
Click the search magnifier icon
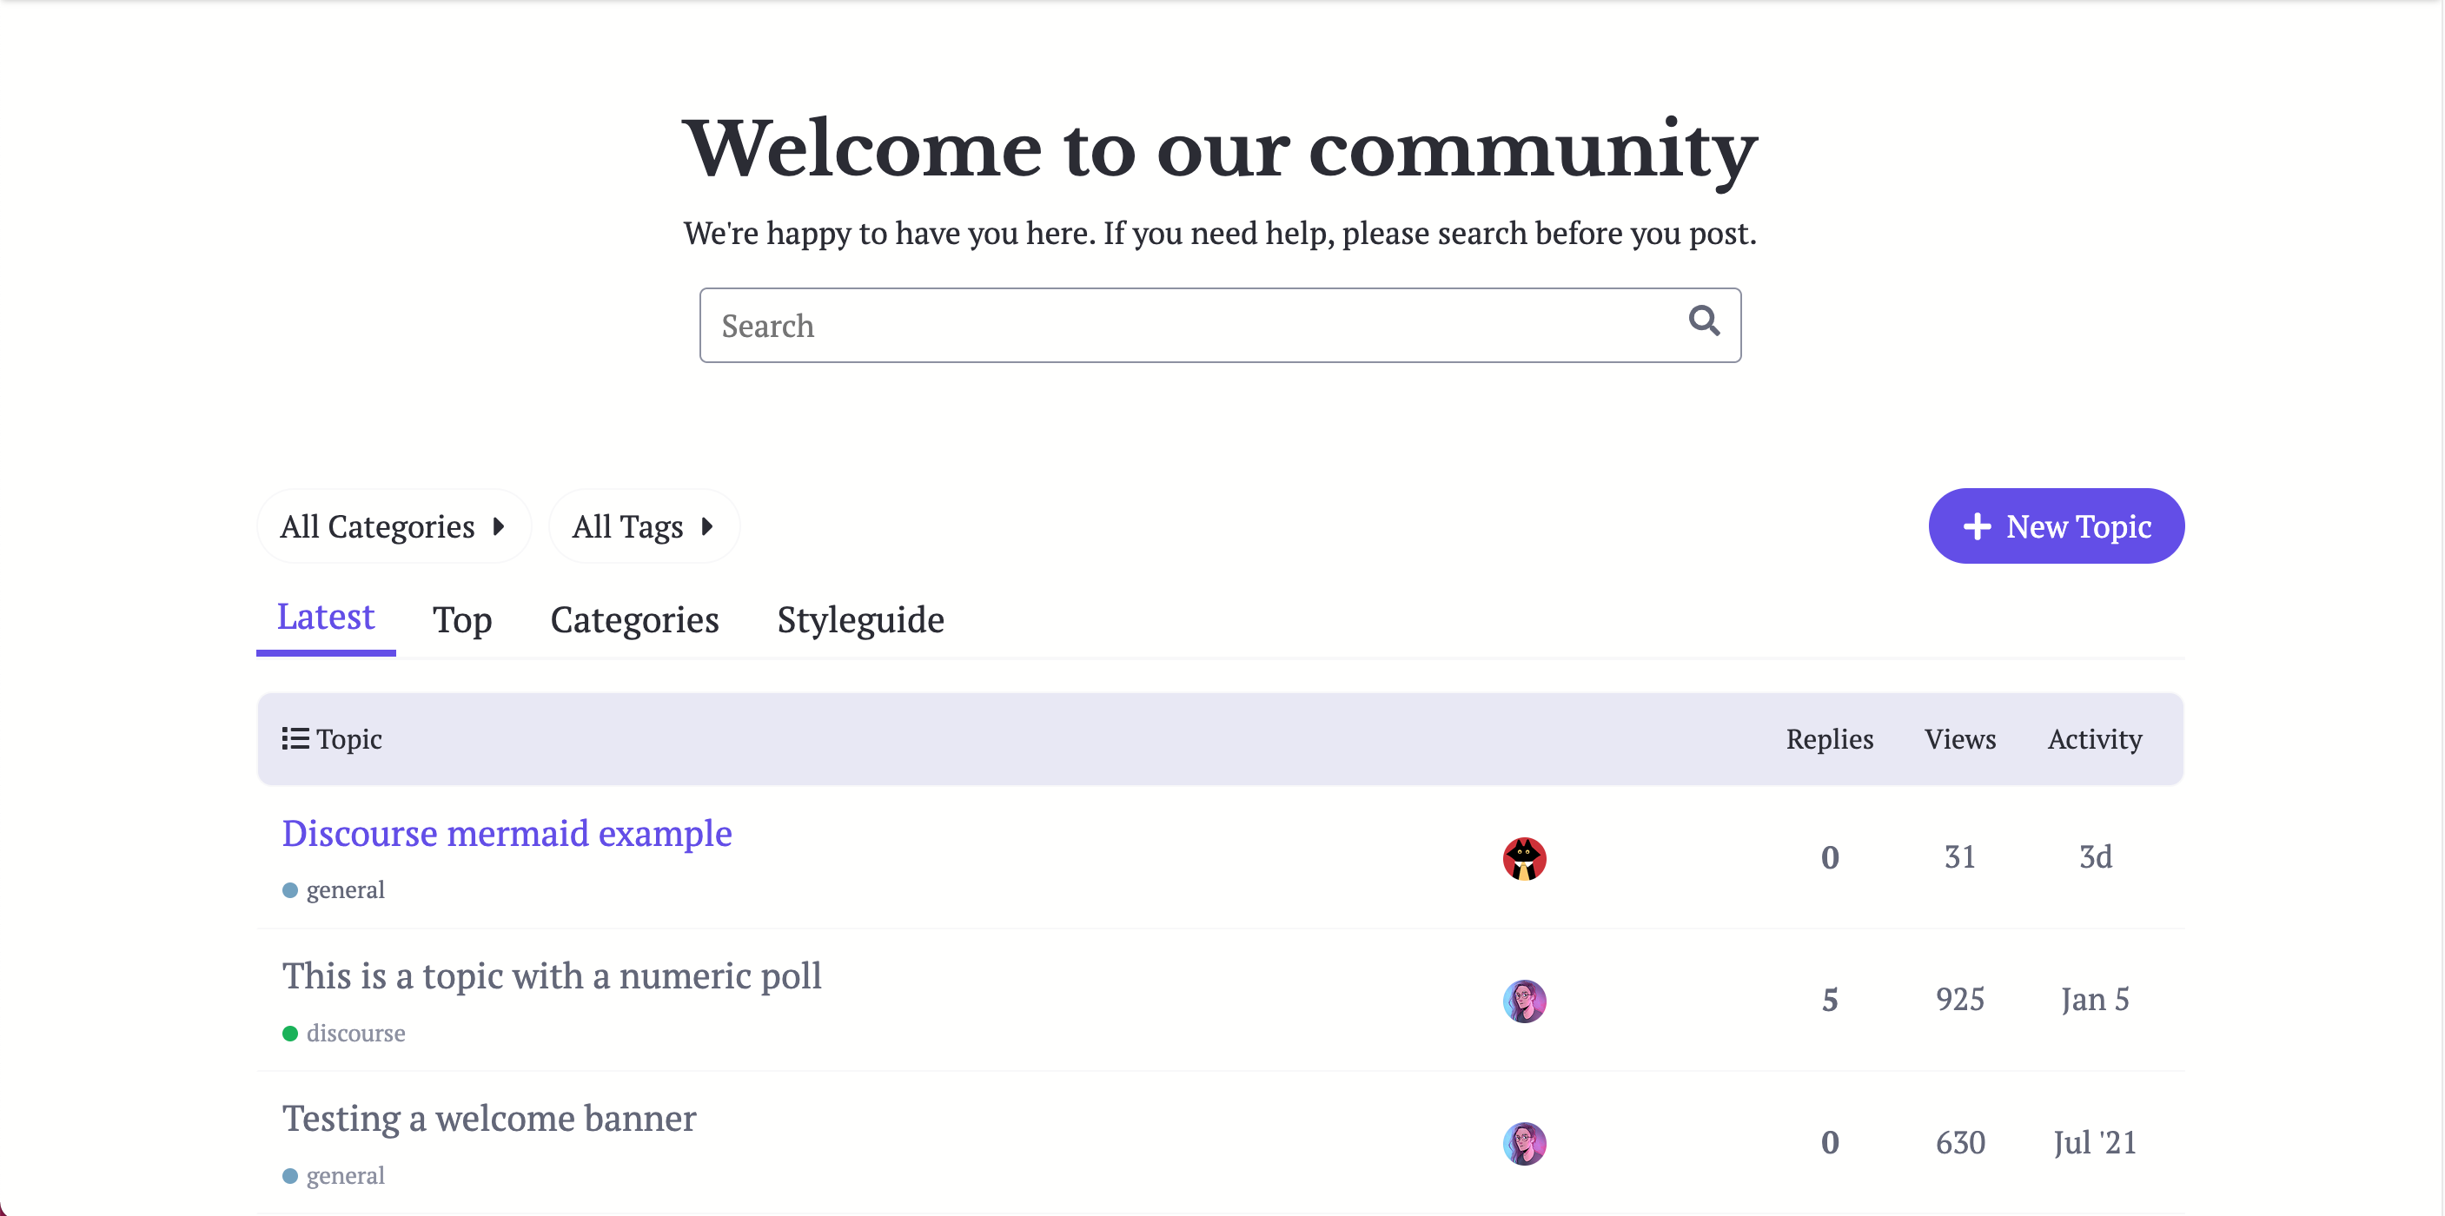tap(1704, 321)
